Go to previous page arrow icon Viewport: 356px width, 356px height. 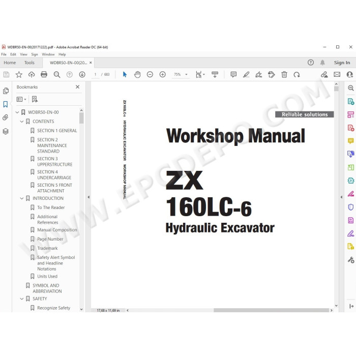[70, 74]
